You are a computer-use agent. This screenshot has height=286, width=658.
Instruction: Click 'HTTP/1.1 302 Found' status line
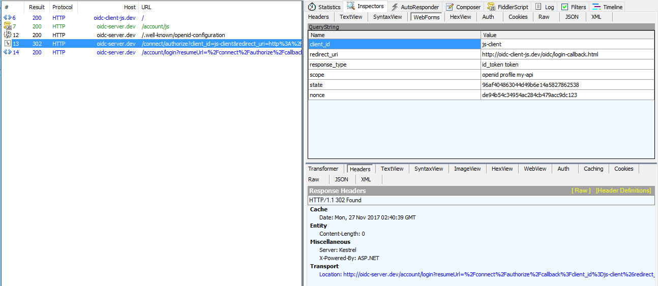[335, 200]
